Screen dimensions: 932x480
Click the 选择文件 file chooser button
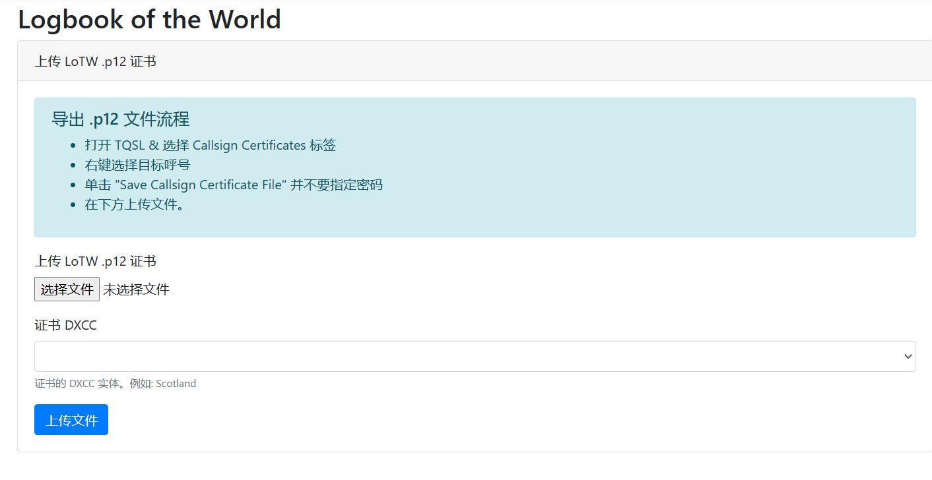tap(67, 289)
